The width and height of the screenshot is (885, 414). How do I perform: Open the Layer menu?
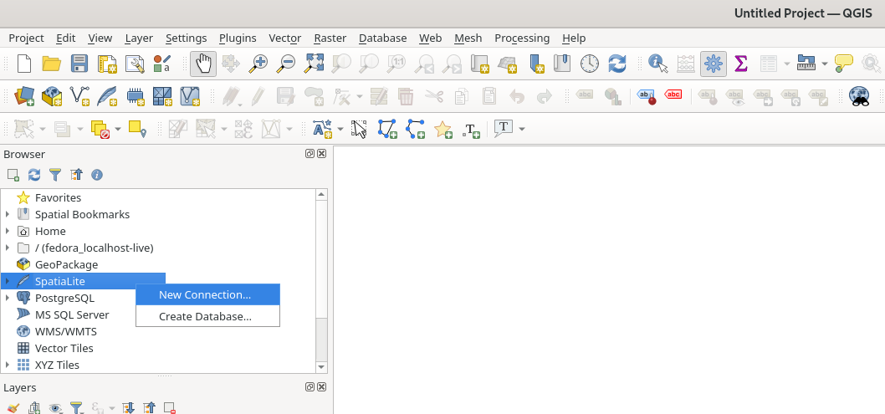point(139,38)
